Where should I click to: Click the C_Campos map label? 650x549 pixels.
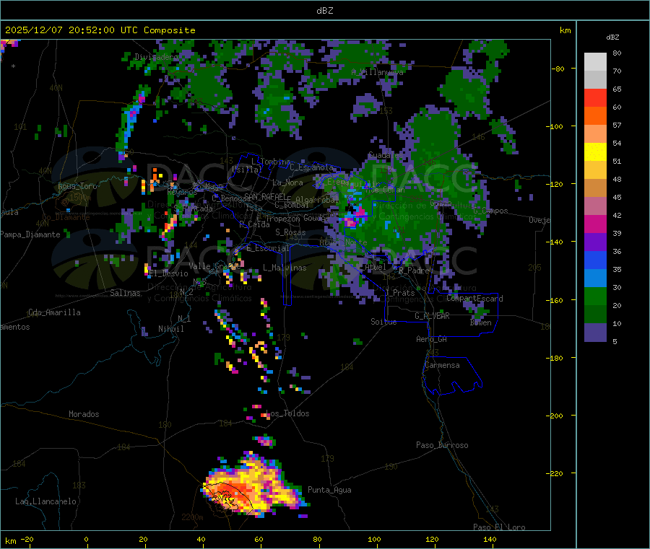491,211
